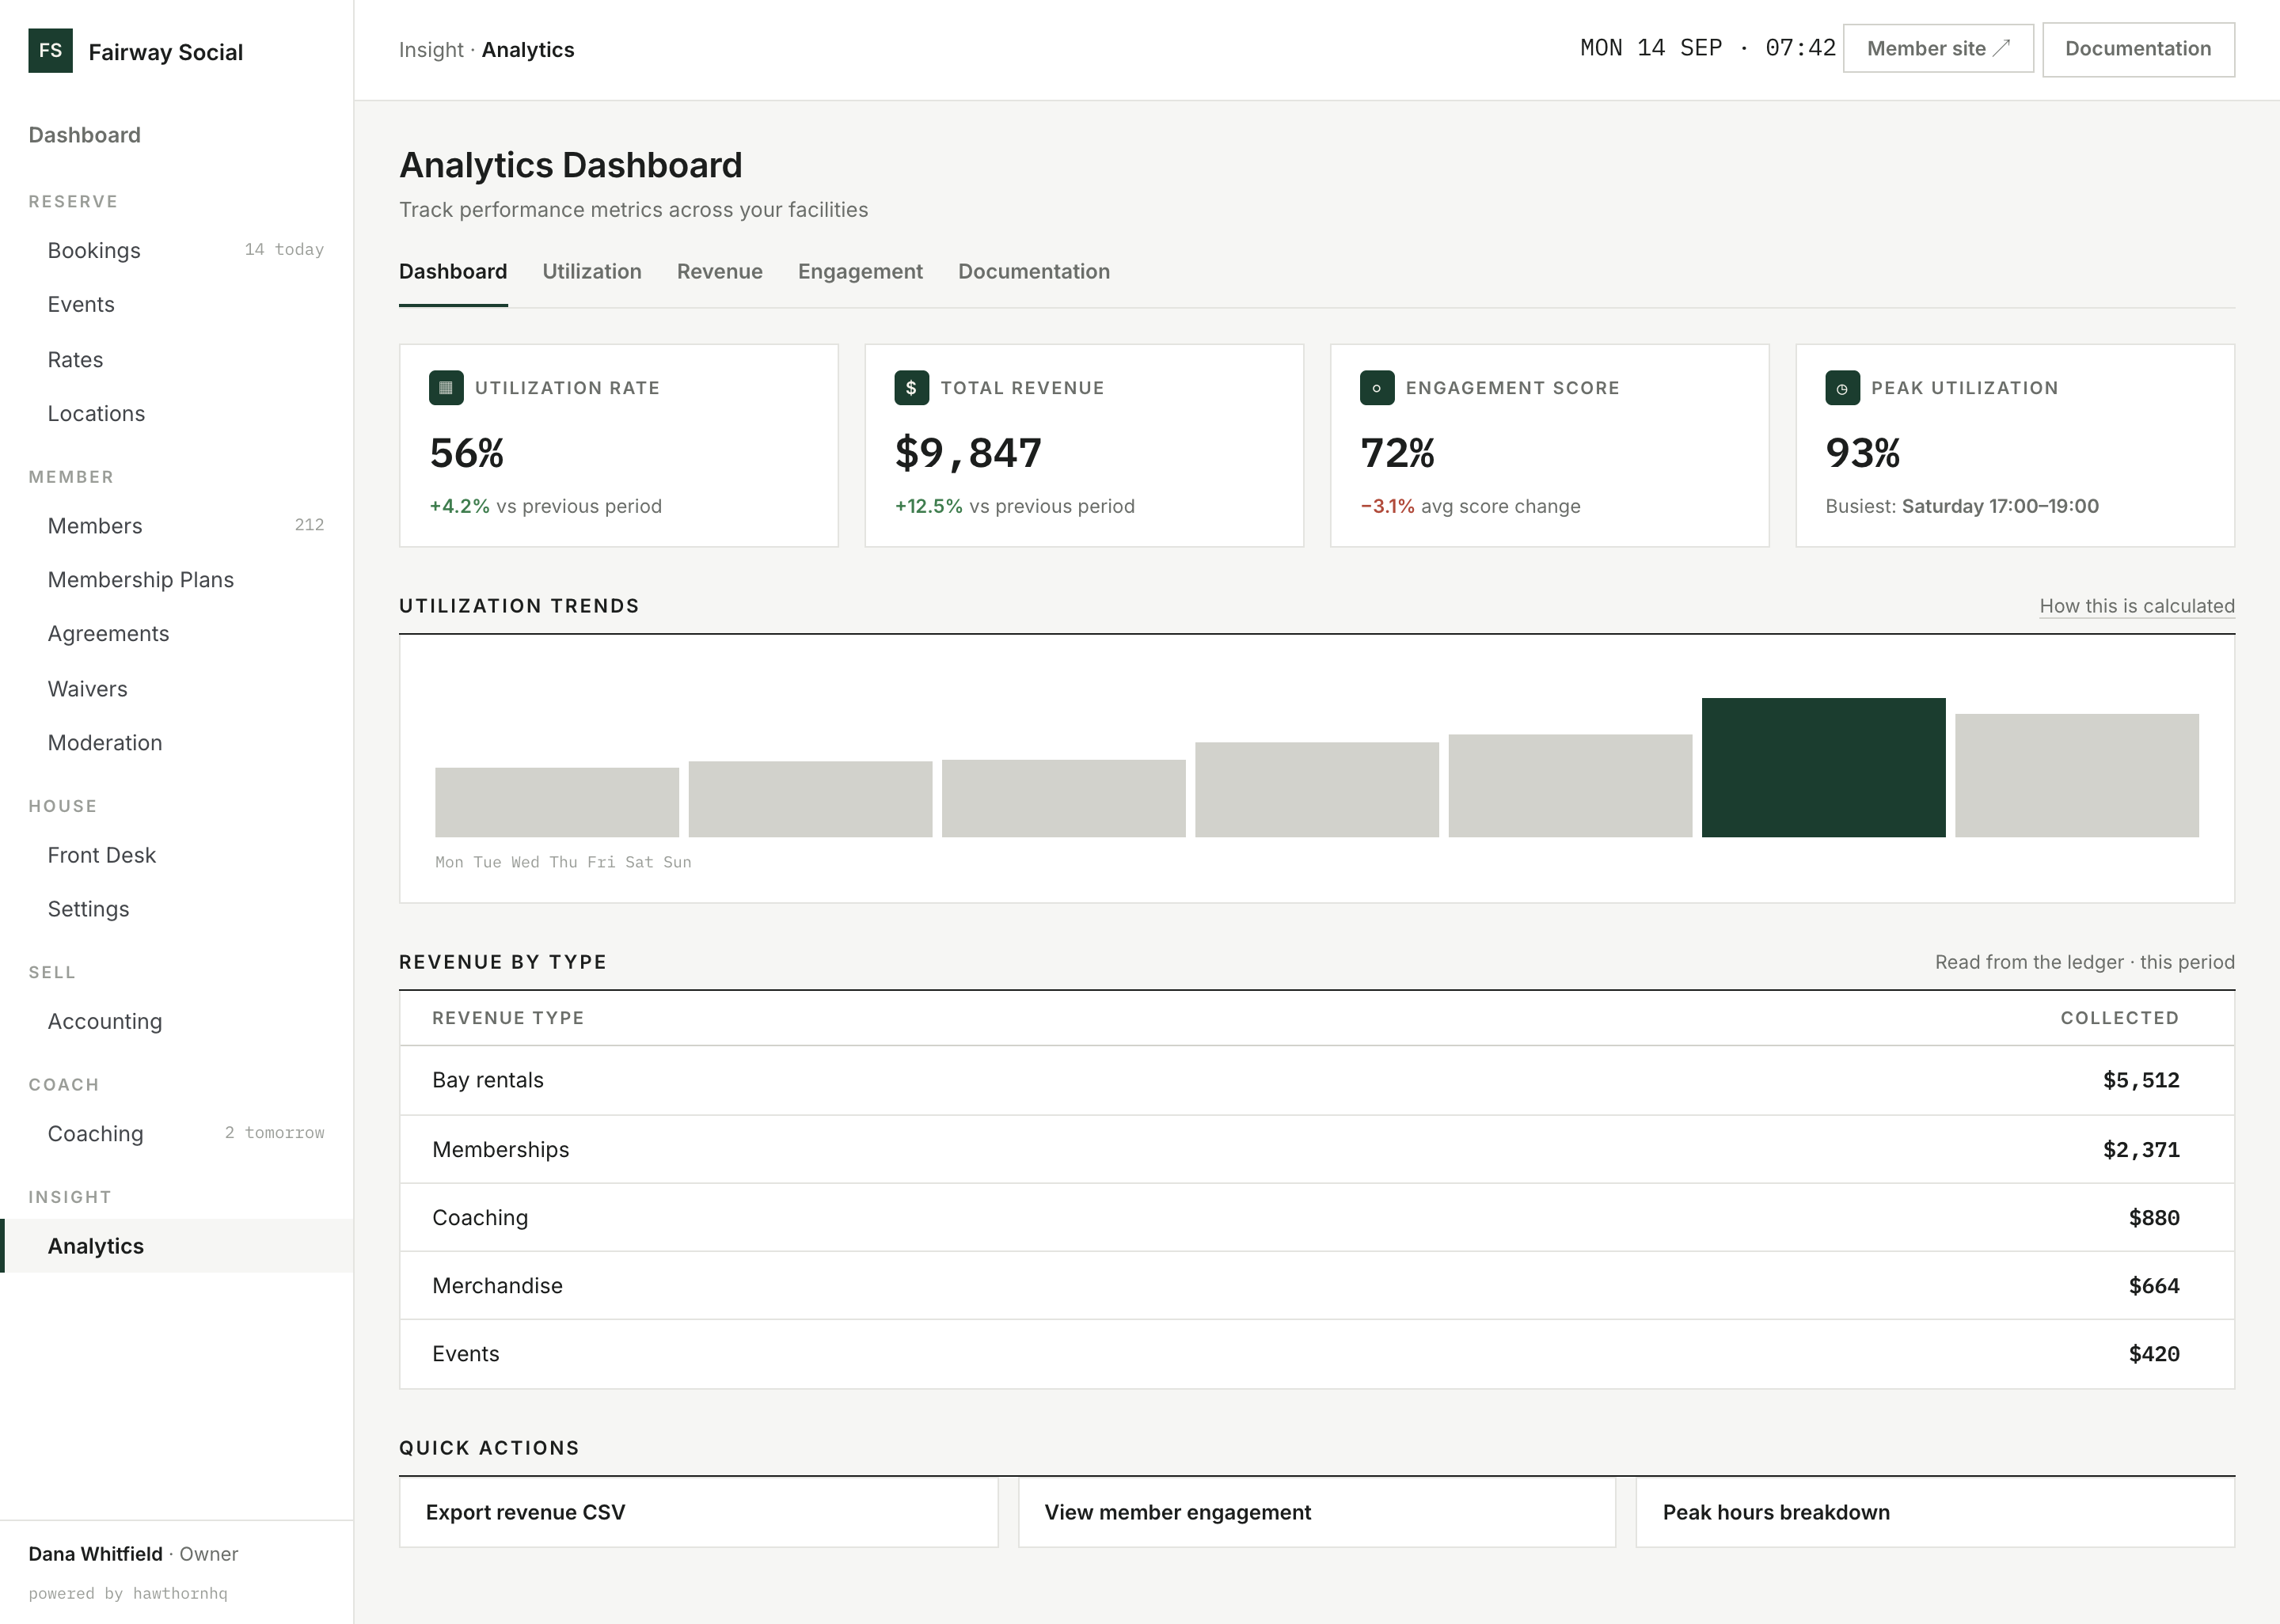Screen dimensions: 2280x1624
Task: Open the Waivers page
Action: 176,689
